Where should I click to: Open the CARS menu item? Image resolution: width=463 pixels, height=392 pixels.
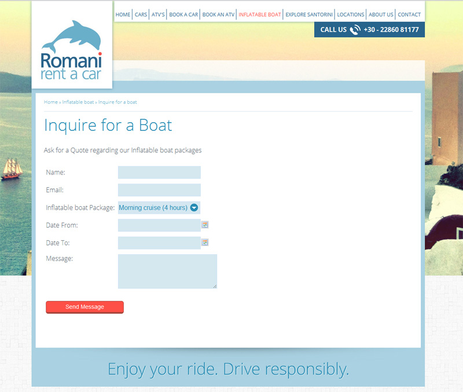point(141,14)
